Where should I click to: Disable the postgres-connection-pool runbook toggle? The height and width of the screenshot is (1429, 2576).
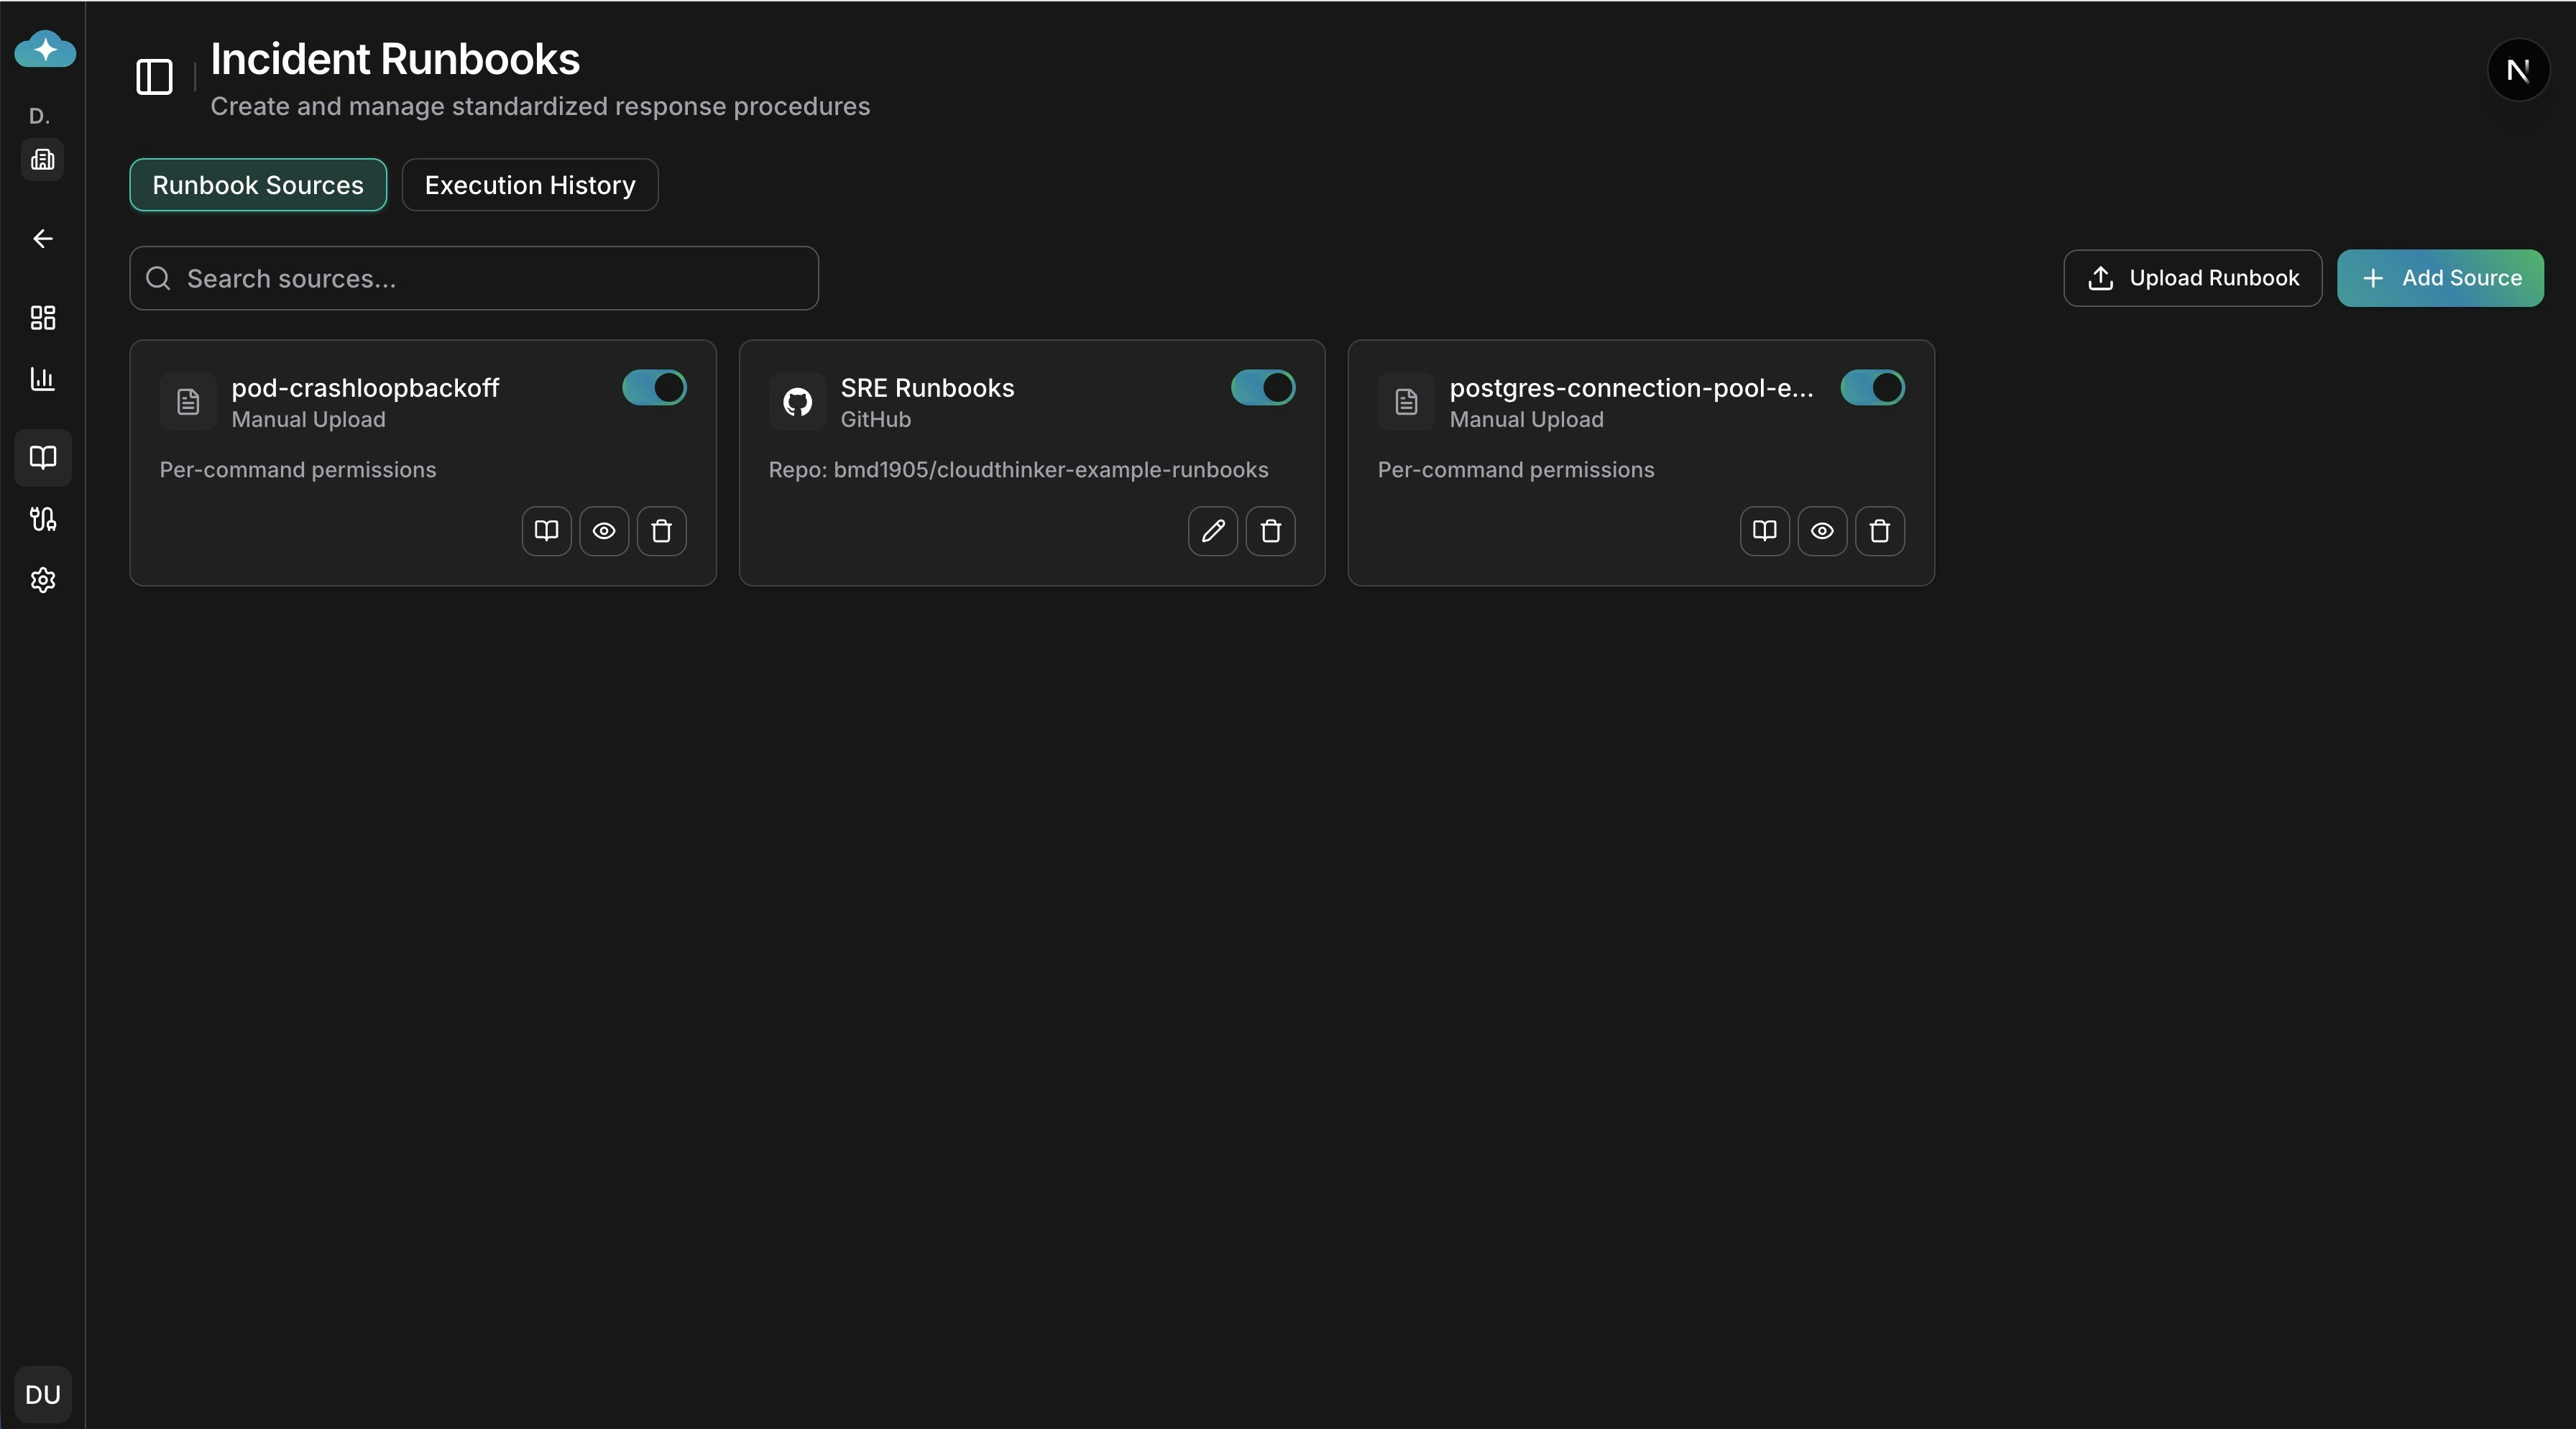tap(1871, 388)
